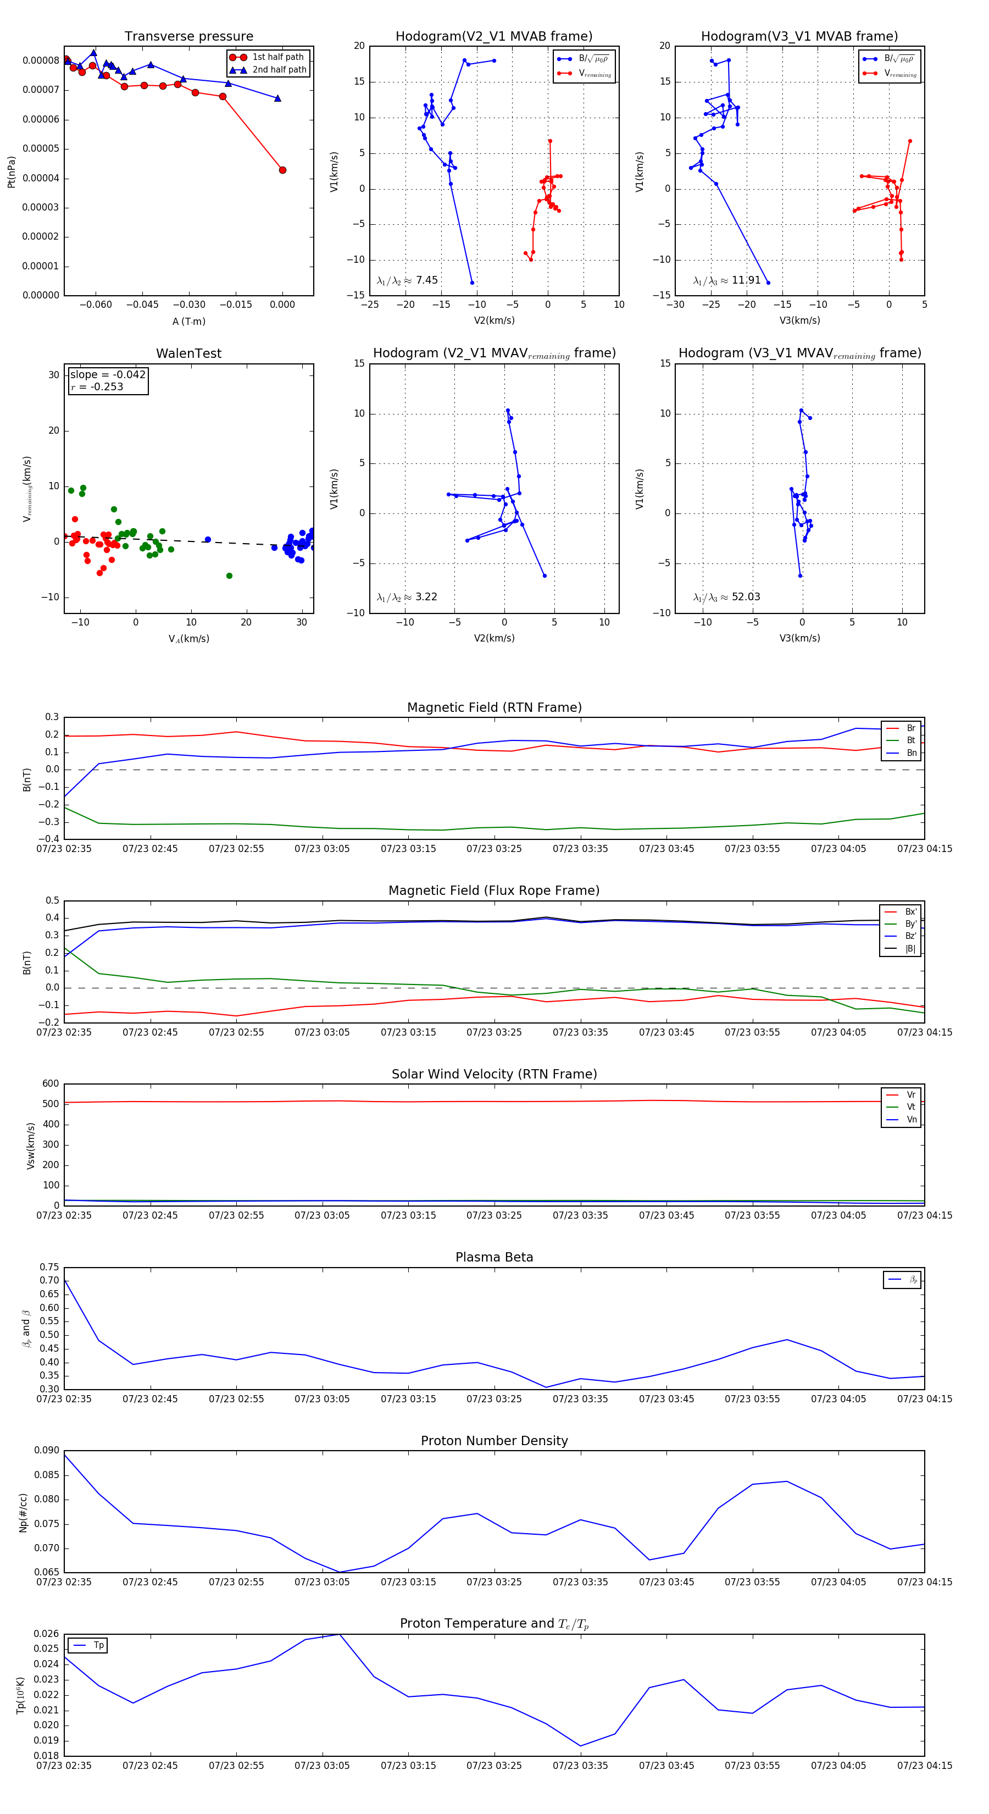Click the 'Vt' legend entry
Screen dimensions: 989x1814
pyautogui.click(x=901, y=1108)
